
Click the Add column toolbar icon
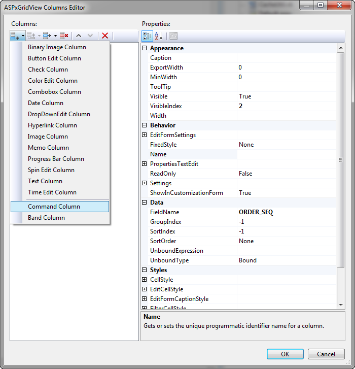15,36
